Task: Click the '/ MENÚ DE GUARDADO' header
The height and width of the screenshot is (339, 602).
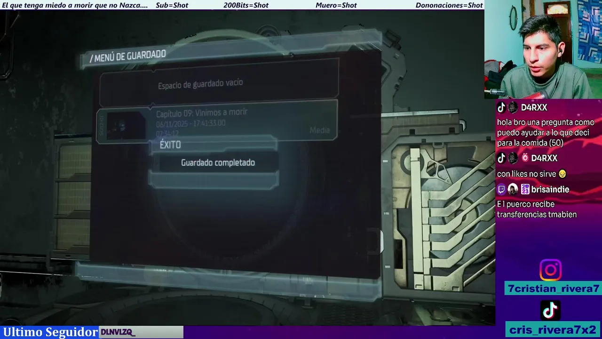Action: point(128,56)
